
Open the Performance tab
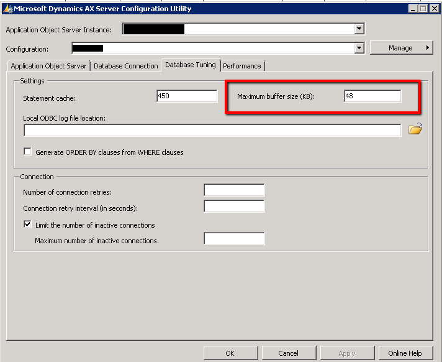tap(242, 66)
